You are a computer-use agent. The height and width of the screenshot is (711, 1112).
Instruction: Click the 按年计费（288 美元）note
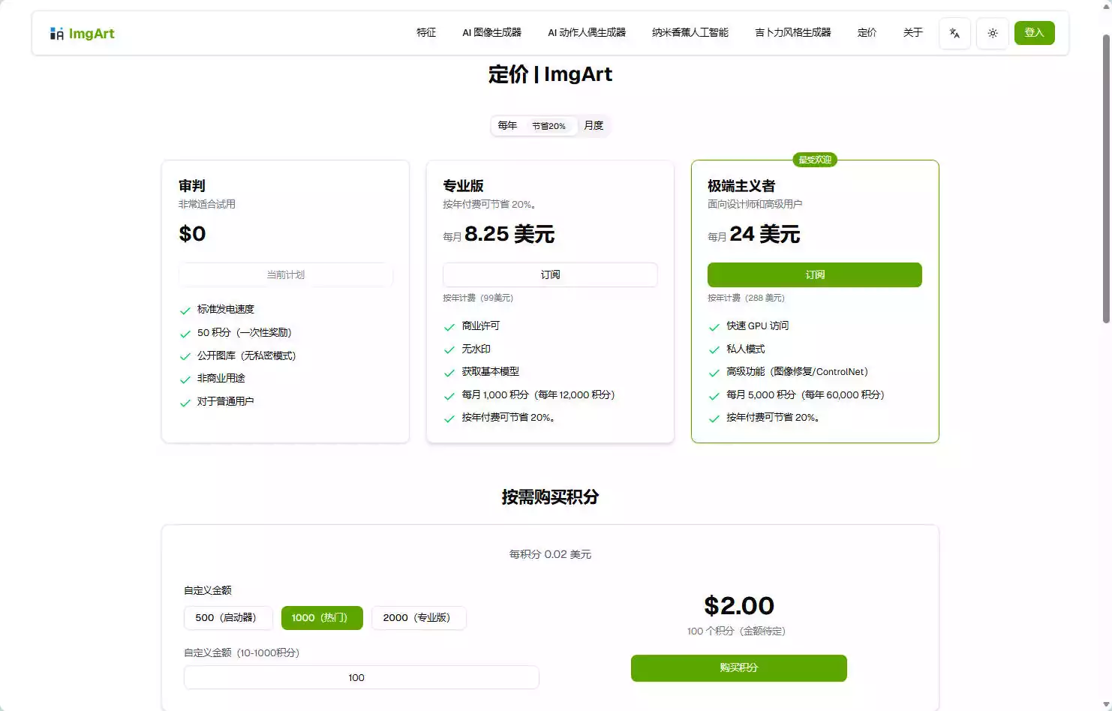point(746,298)
